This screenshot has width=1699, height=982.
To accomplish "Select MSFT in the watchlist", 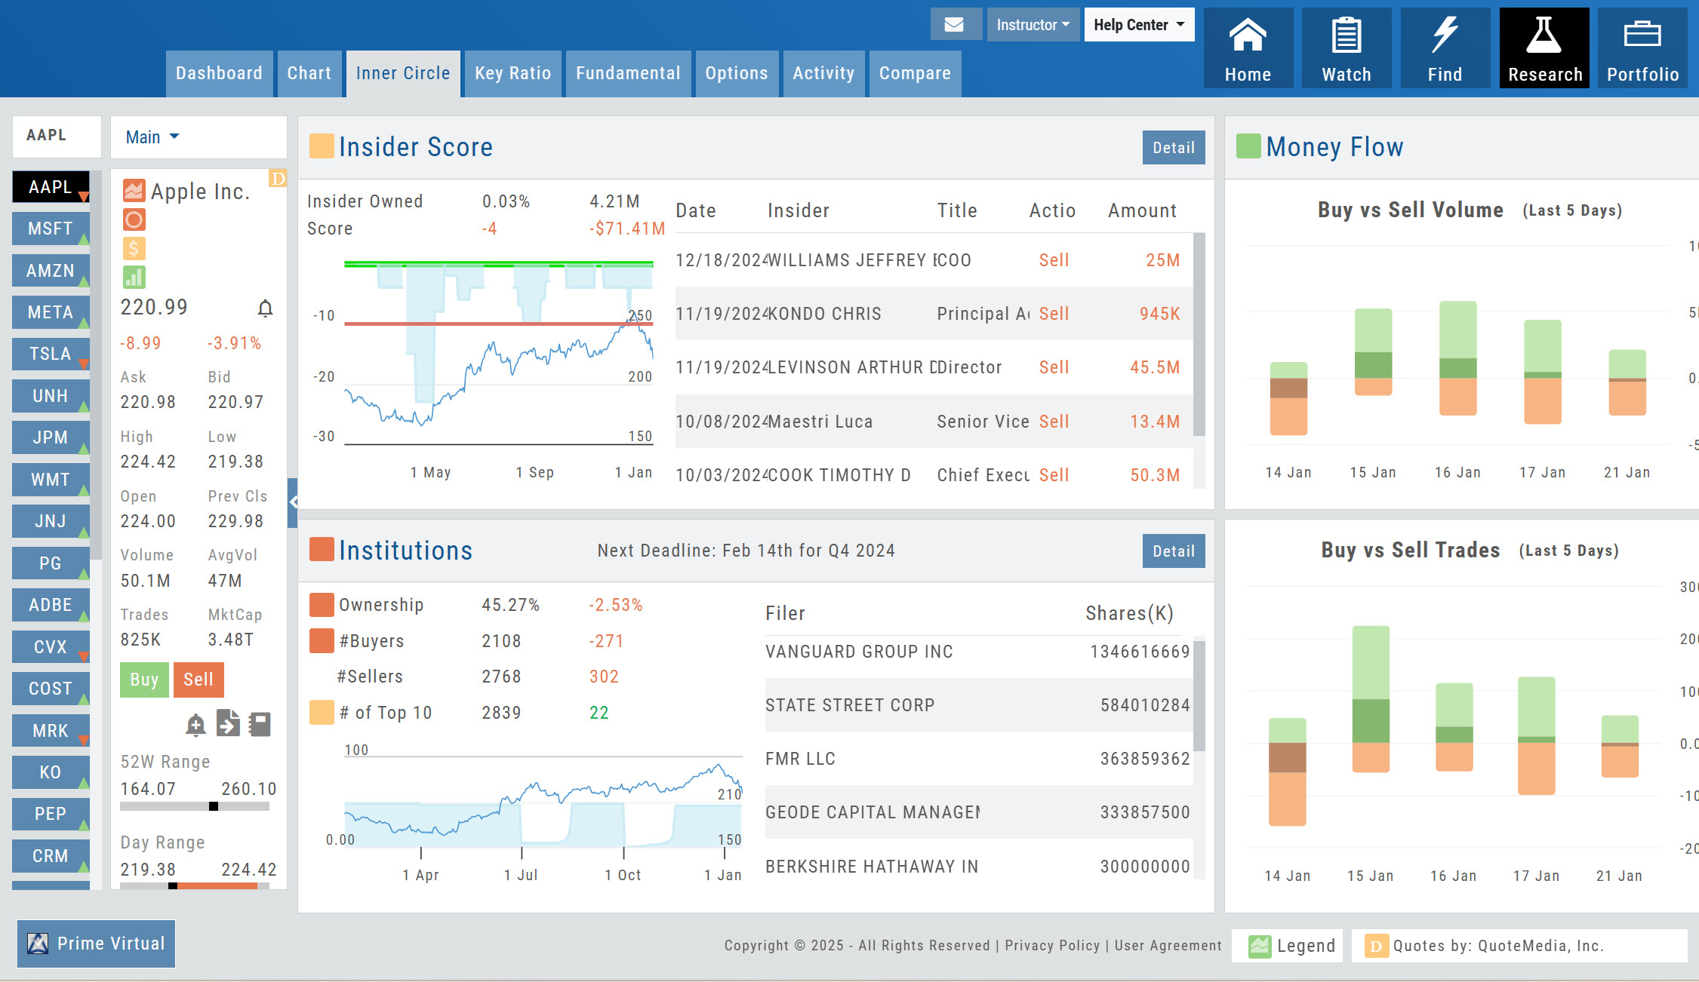I will (x=51, y=229).
